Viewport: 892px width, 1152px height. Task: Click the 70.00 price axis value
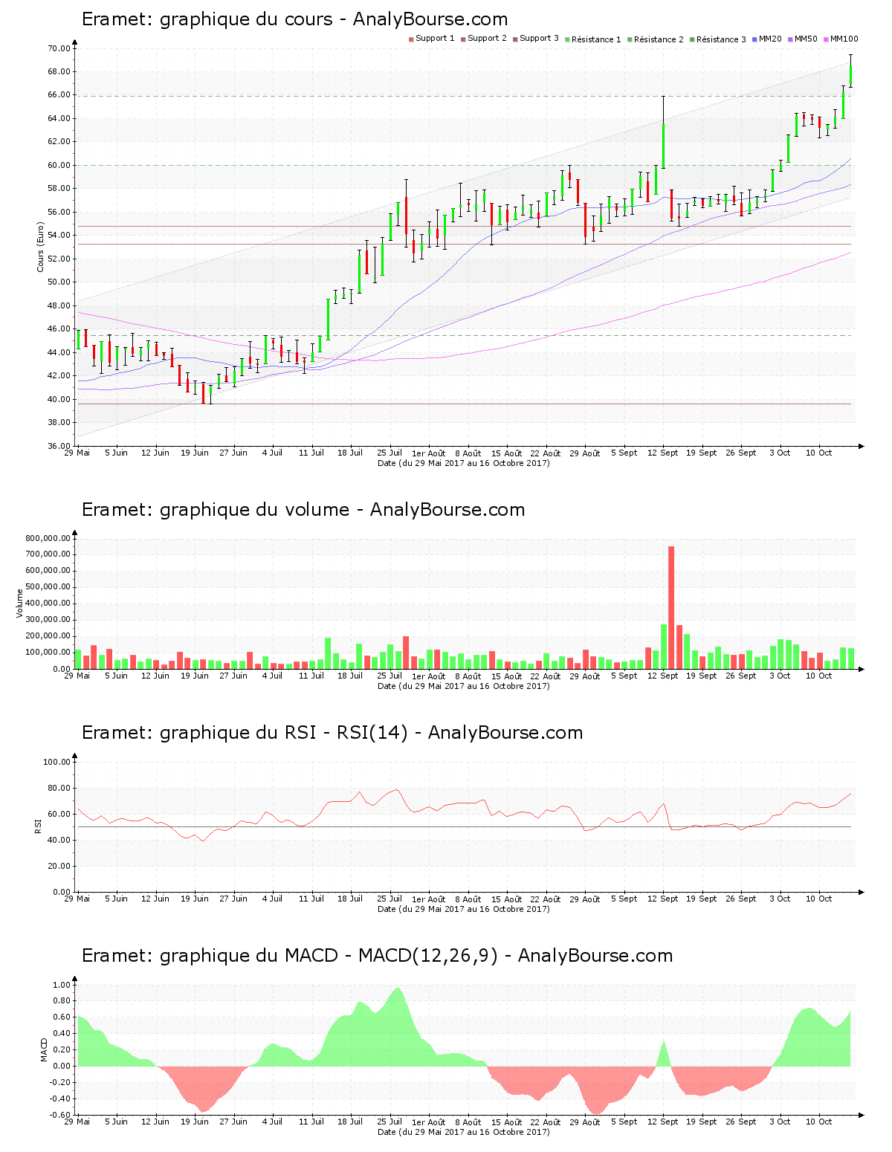click(59, 48)
